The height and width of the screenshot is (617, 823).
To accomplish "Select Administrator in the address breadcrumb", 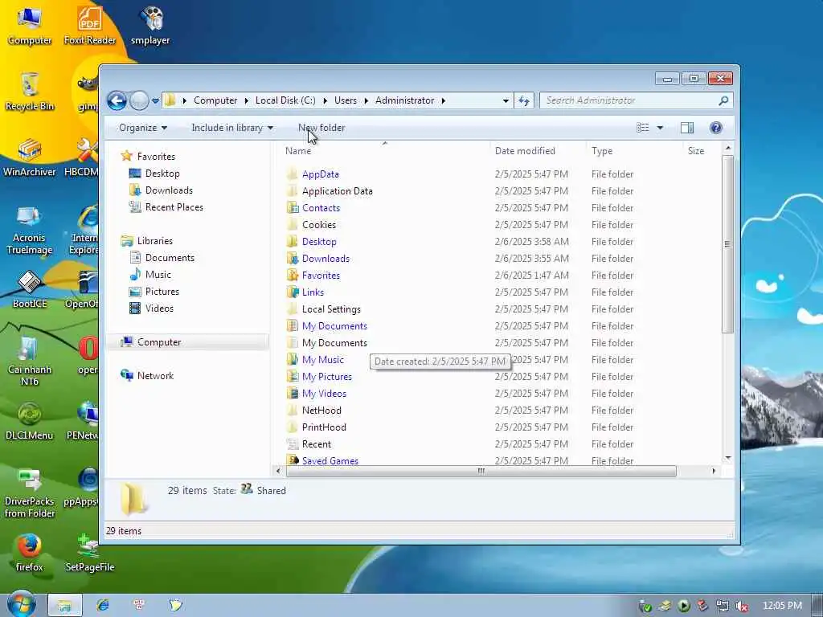I will click(405, 100).
